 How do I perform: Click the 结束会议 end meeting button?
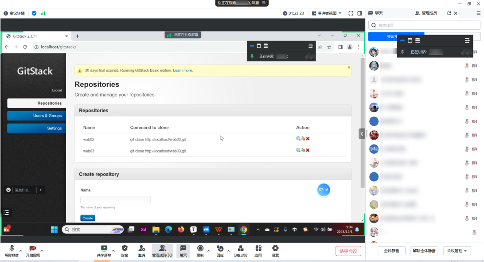click(x=348, y=251)
